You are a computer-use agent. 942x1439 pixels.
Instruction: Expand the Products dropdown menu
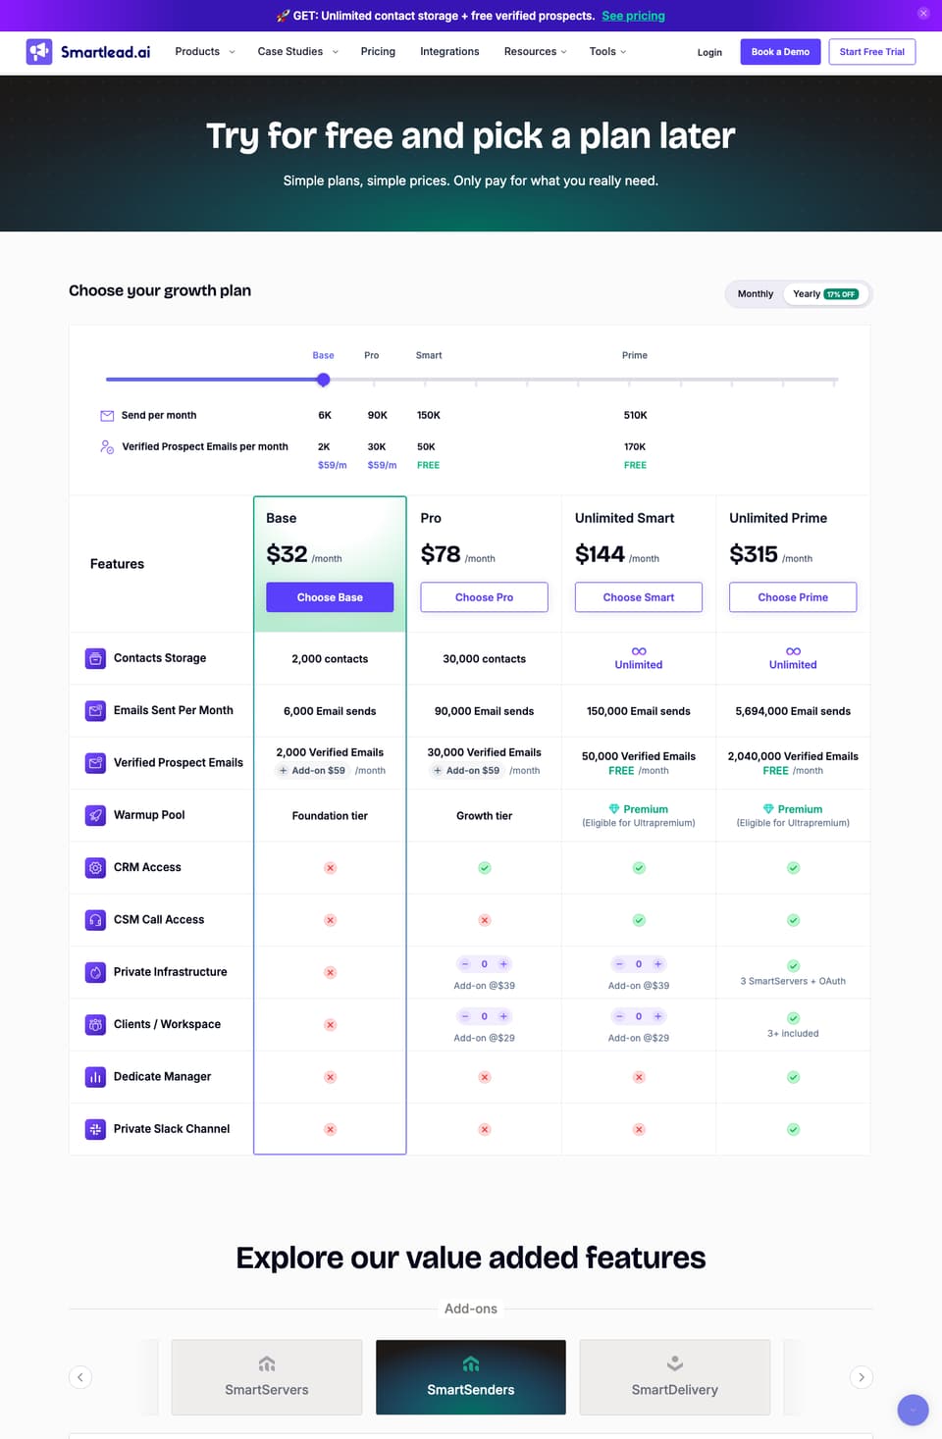pos(204,52)
